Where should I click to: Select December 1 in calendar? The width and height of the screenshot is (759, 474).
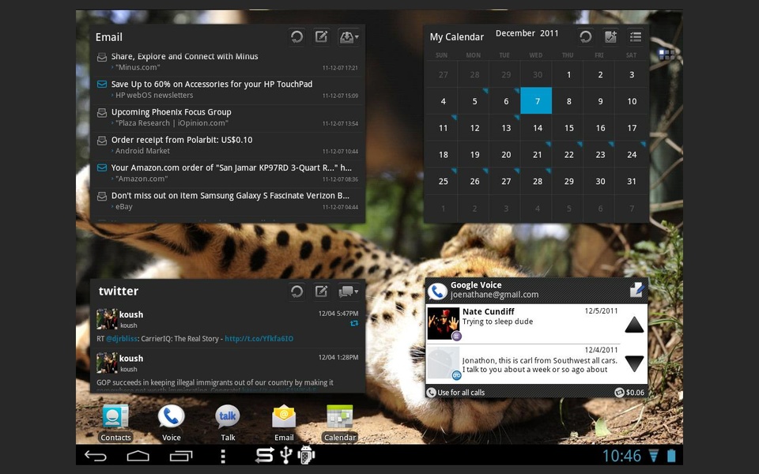[x=568, y=74]
